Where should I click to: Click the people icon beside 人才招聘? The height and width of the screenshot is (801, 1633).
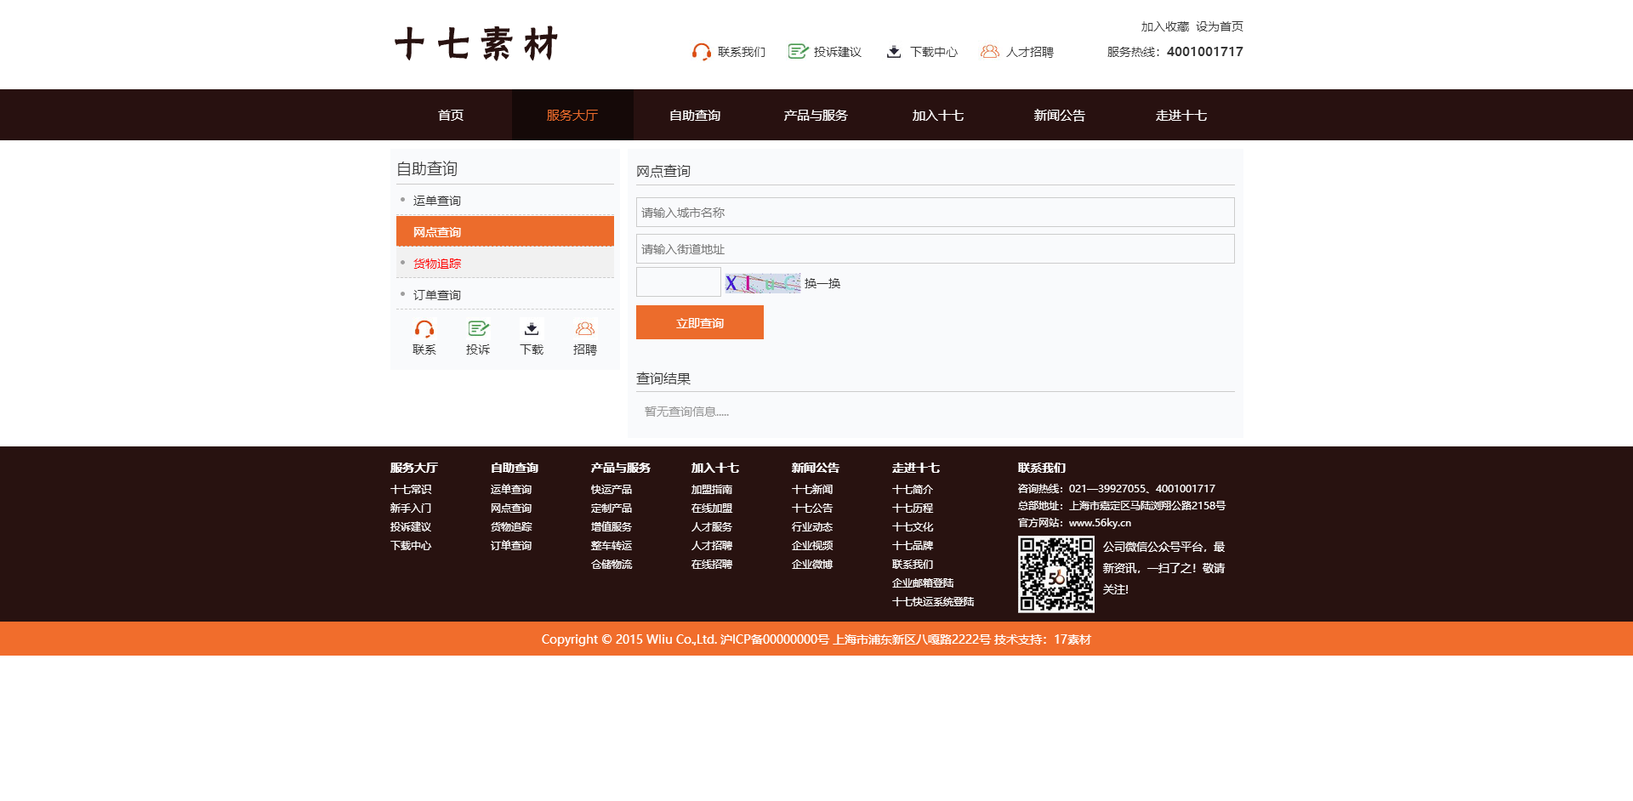pos(989,52)
